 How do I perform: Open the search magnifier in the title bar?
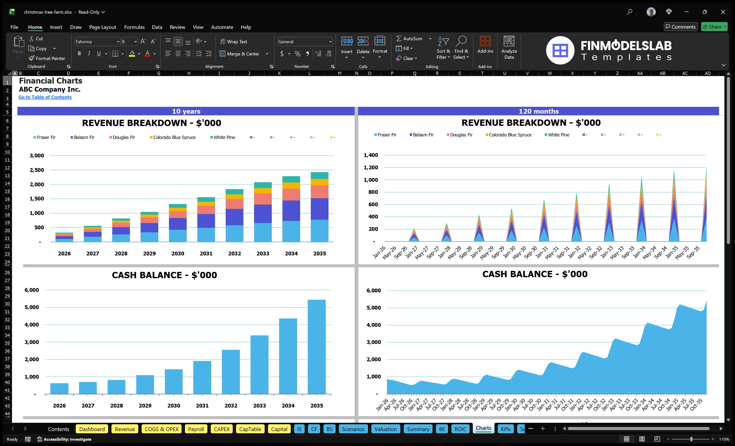[x=630, y=12]
